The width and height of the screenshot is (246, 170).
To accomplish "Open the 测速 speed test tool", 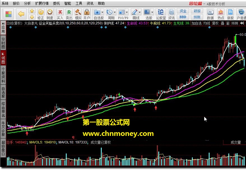I will tap(50, 14).
